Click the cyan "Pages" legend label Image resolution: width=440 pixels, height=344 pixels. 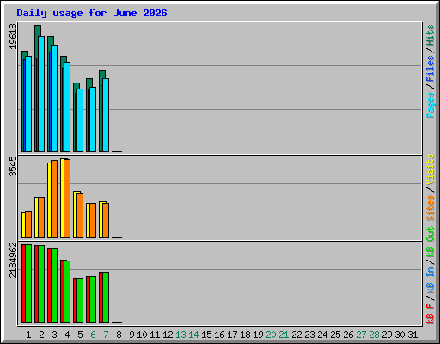pyautogui.click(x=431, y=105)
